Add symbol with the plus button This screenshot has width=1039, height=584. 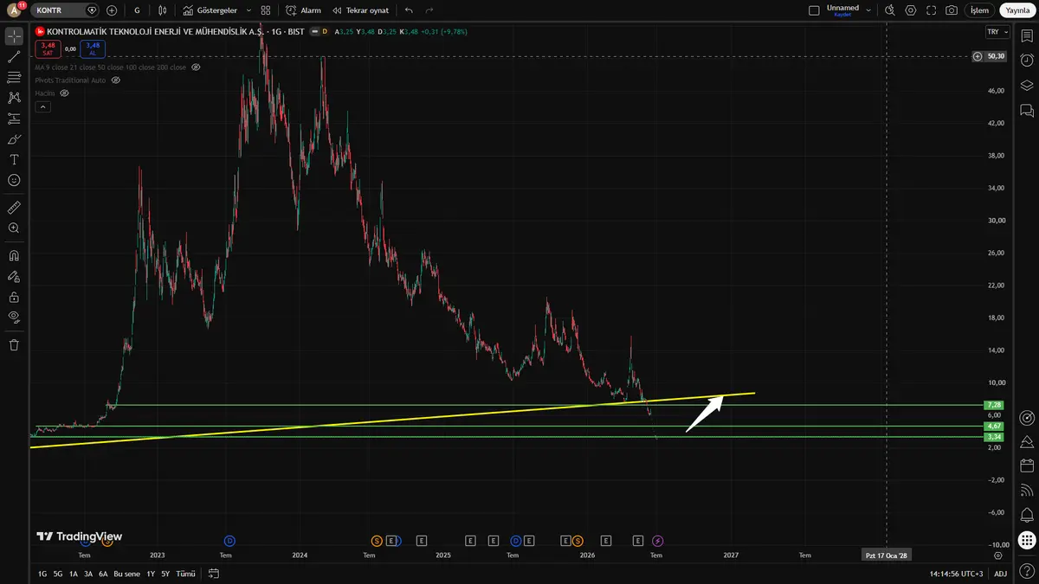tap(112, 10)
